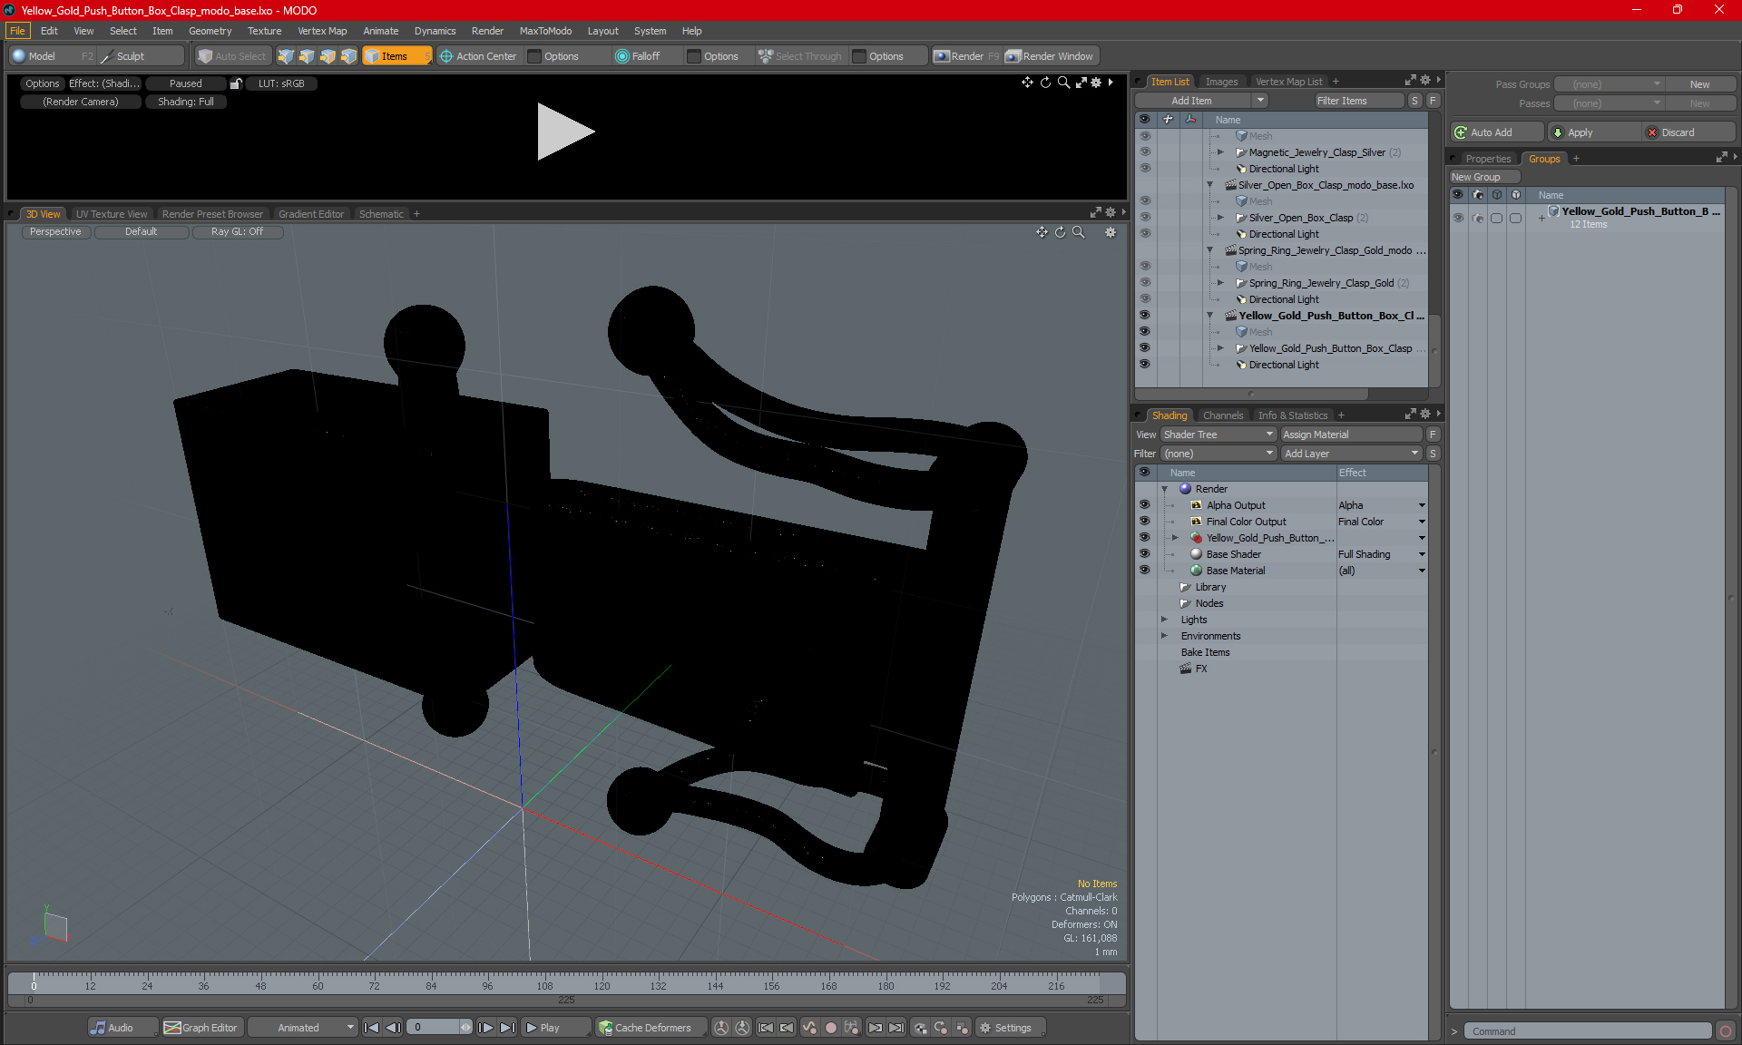Expand the Spring_Ring_Jewelry_Clasp_Gold item
The width and height of the screenshot is (1742, 1045).
point(1220,283)
